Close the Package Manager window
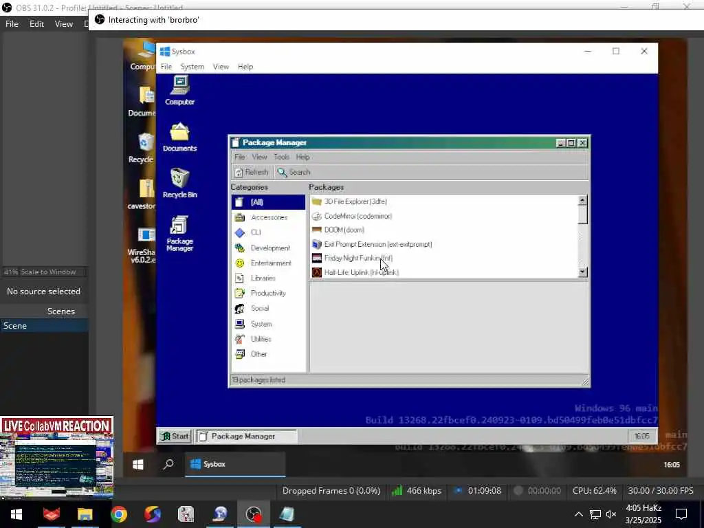Image resolution: width=704 pixels, height=528 pixels. click(582, 143)
